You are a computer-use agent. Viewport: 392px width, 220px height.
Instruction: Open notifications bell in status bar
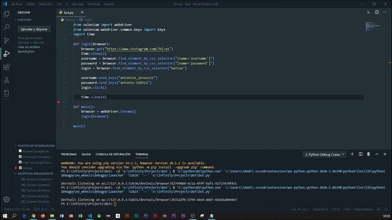click(x=386, y=209)
